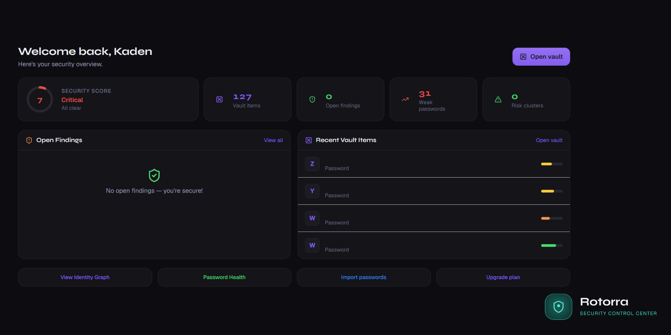Screen dimensions: 671x335
Task: Select the Y avatar in Recent Vault Items
Action: (x=312, y=191)
